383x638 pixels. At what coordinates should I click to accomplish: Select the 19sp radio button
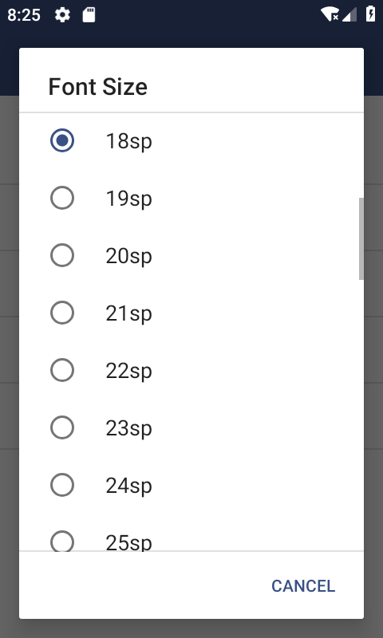coord(62,198)
